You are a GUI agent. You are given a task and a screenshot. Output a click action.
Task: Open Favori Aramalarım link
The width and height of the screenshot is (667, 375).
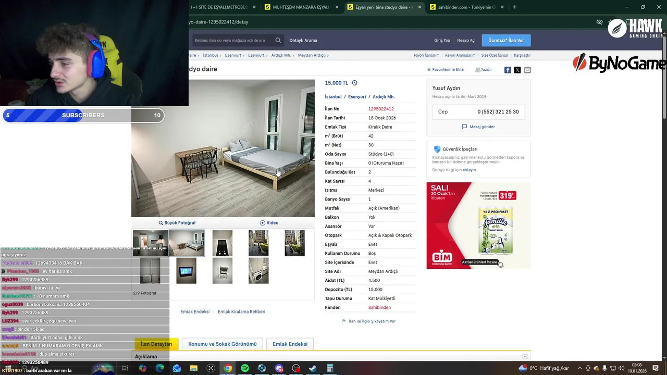point(460,55)
